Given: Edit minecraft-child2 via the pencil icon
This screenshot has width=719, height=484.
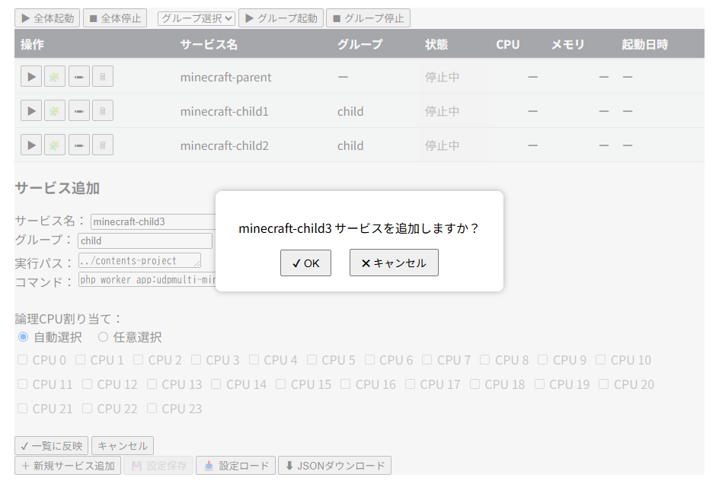Looking at the screenshot, I should click(x=78, y=145).
